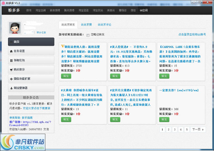This screenshot has height=151, width=214.
Task: Click 转发 on the 一定要支持 post
Action: pyautogui.click(x=164, y=120)
